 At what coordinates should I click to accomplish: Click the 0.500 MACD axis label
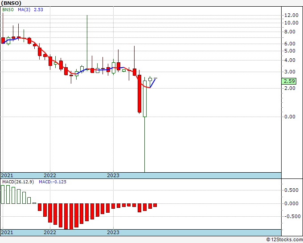pos(291,190)
